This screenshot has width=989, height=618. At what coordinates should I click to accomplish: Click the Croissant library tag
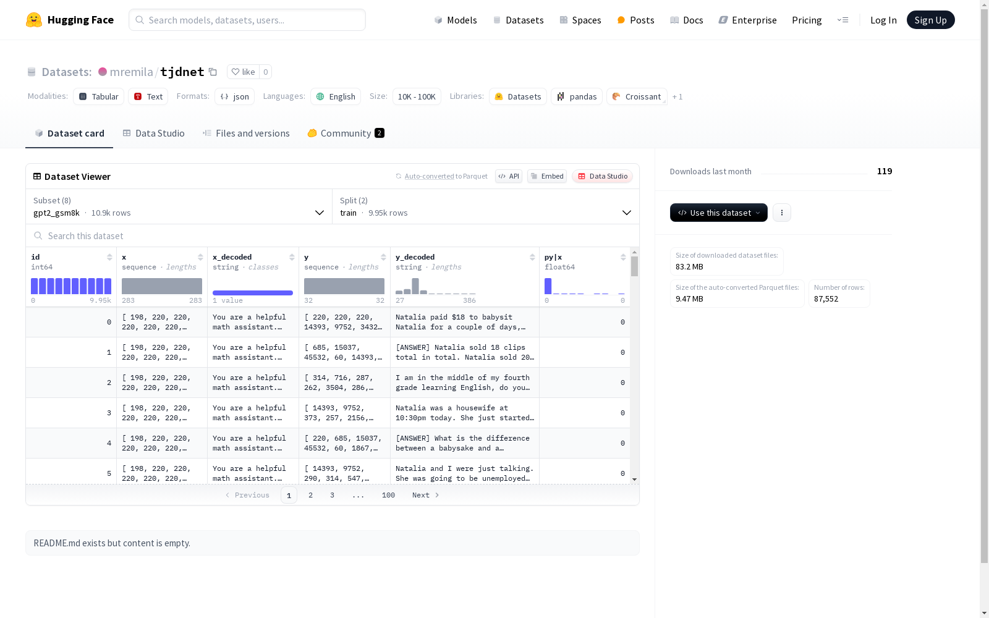(637, 96)
